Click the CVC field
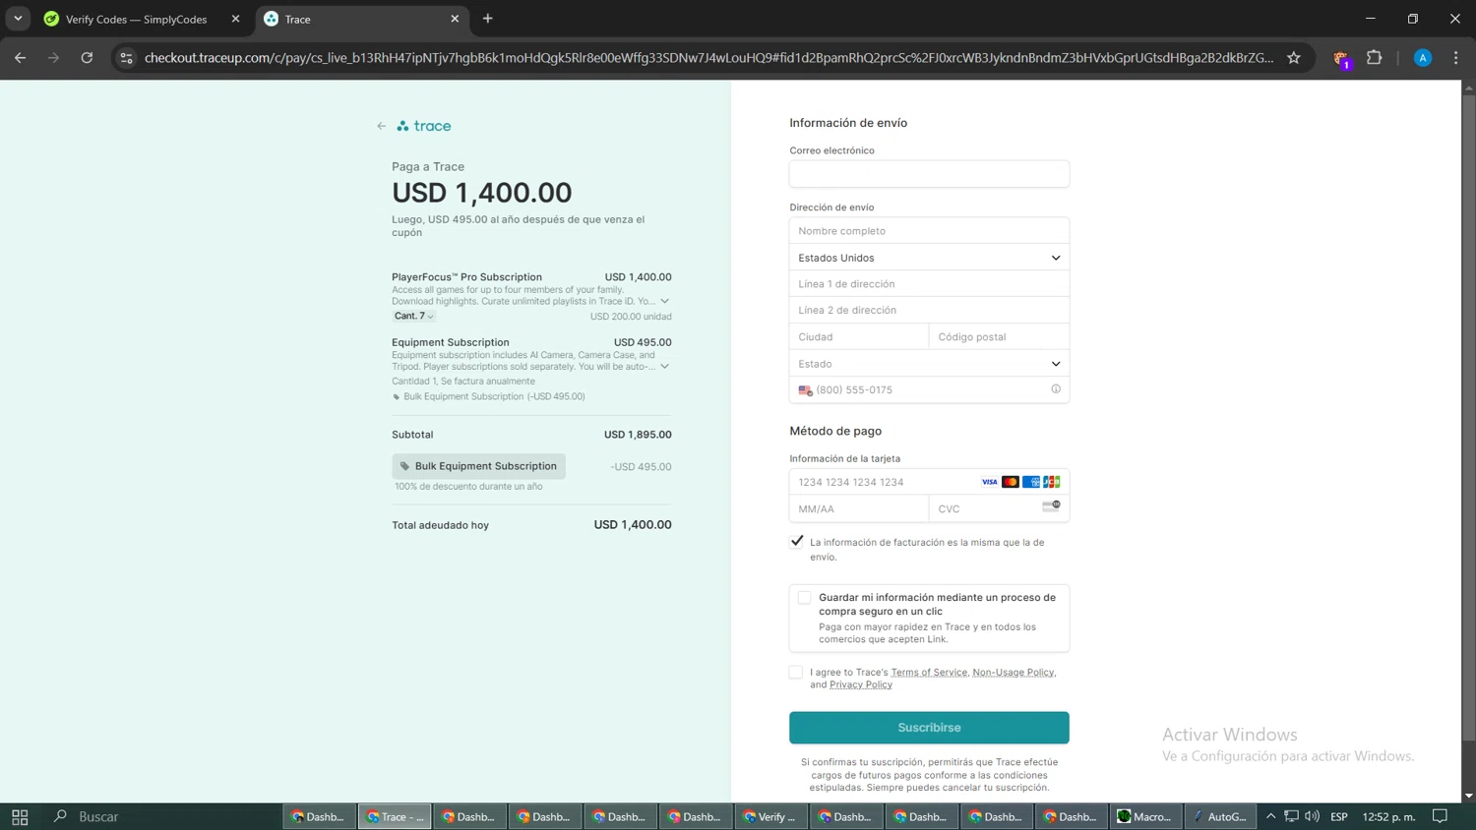Image resolution: width=1476 pixels, height=830 pixels. (x=999, y=508)
